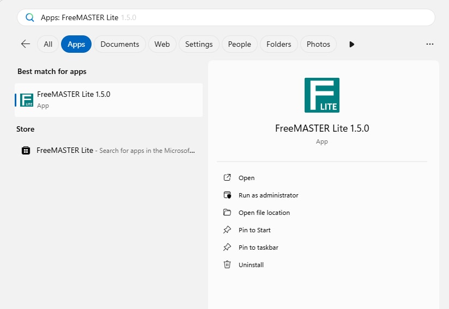The image size is (449, 309).
Task: Click the Microsoft Store icon
Action: tap(26, 150)
